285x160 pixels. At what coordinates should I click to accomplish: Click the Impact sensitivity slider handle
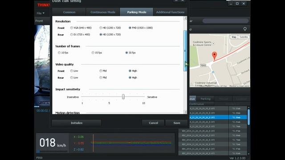[123, 97]
